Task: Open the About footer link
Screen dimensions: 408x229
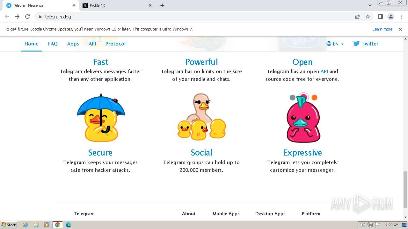Action: [x=189, y=214]
